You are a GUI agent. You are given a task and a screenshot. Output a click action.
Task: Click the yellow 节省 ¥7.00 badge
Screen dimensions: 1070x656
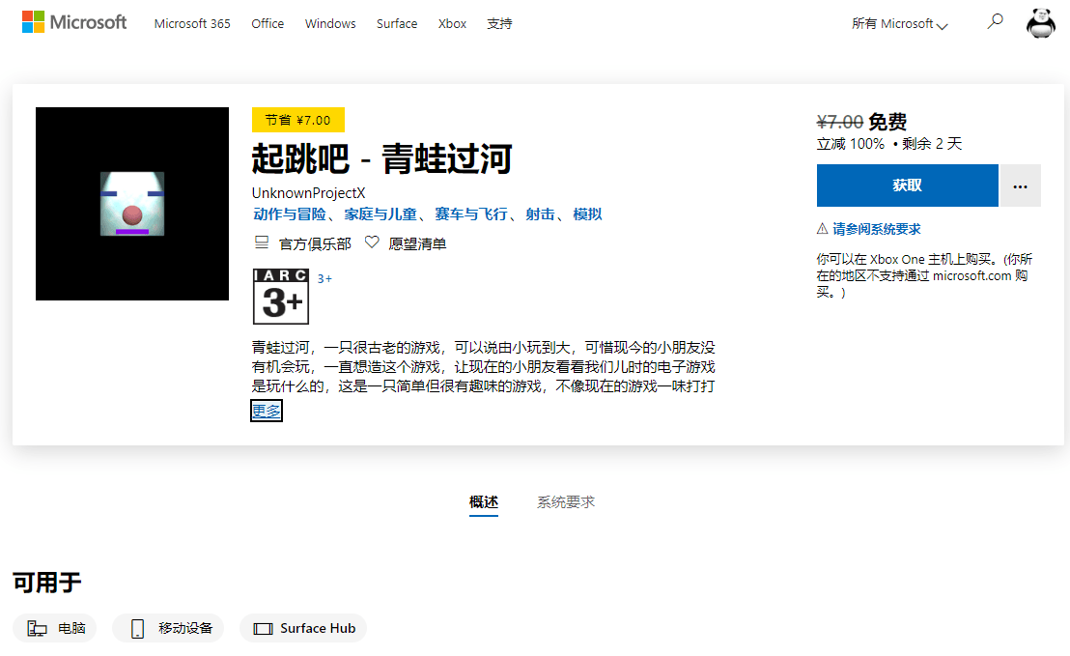coord(298,120)
